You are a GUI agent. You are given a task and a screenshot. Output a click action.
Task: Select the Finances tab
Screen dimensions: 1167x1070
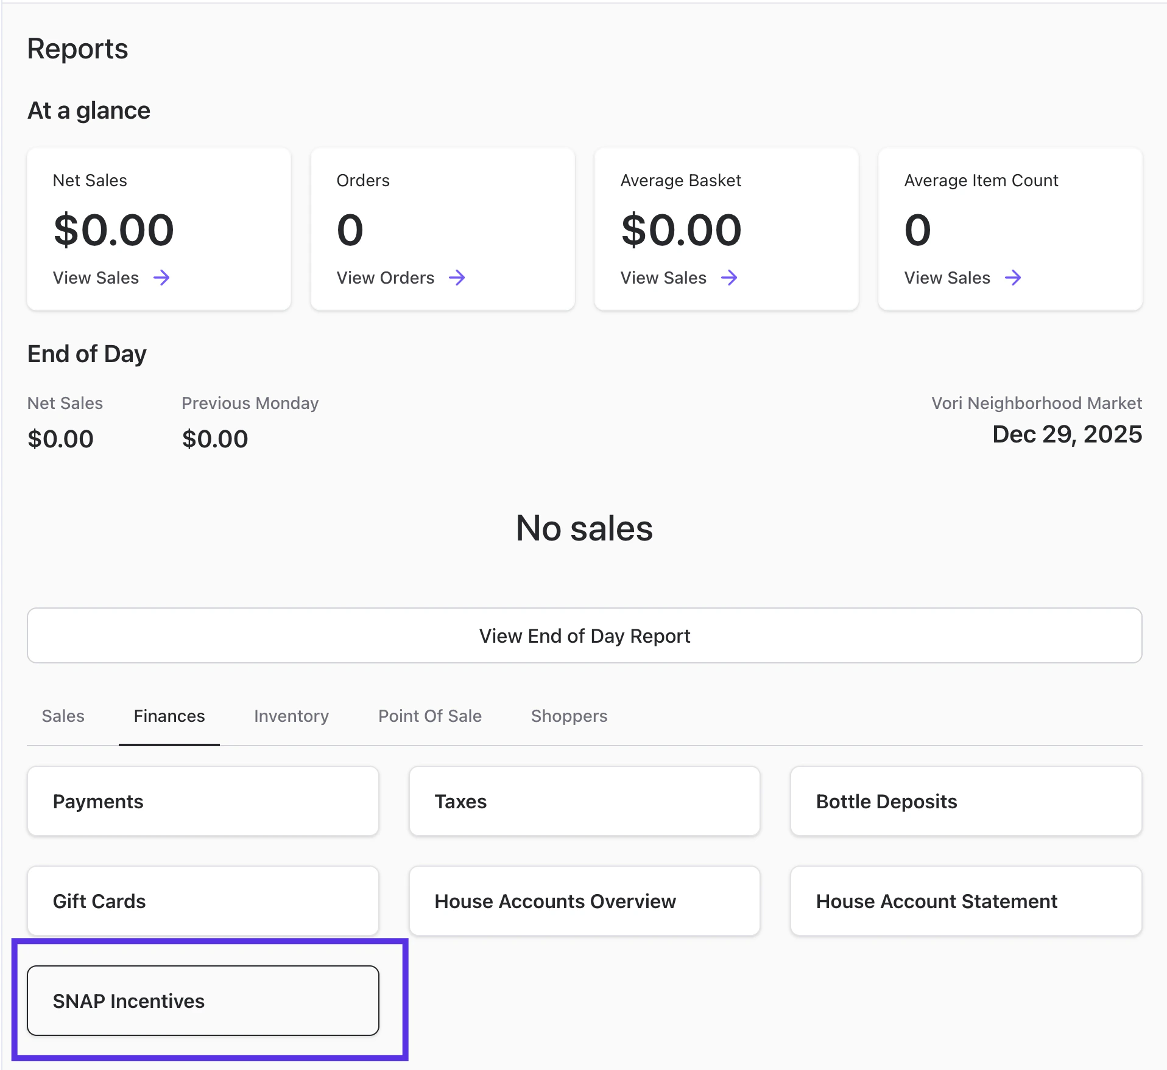point(169,716)
